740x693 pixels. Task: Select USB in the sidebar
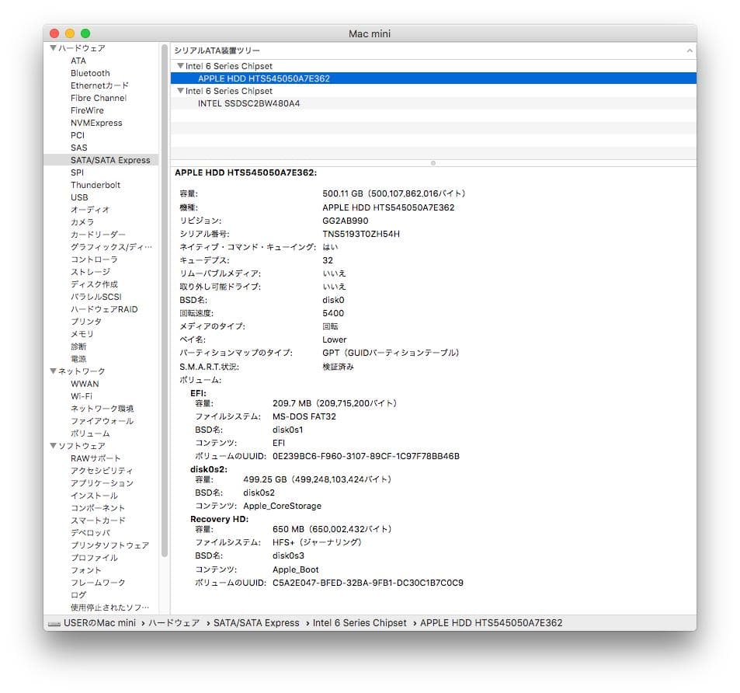click(x=79, y=197)
